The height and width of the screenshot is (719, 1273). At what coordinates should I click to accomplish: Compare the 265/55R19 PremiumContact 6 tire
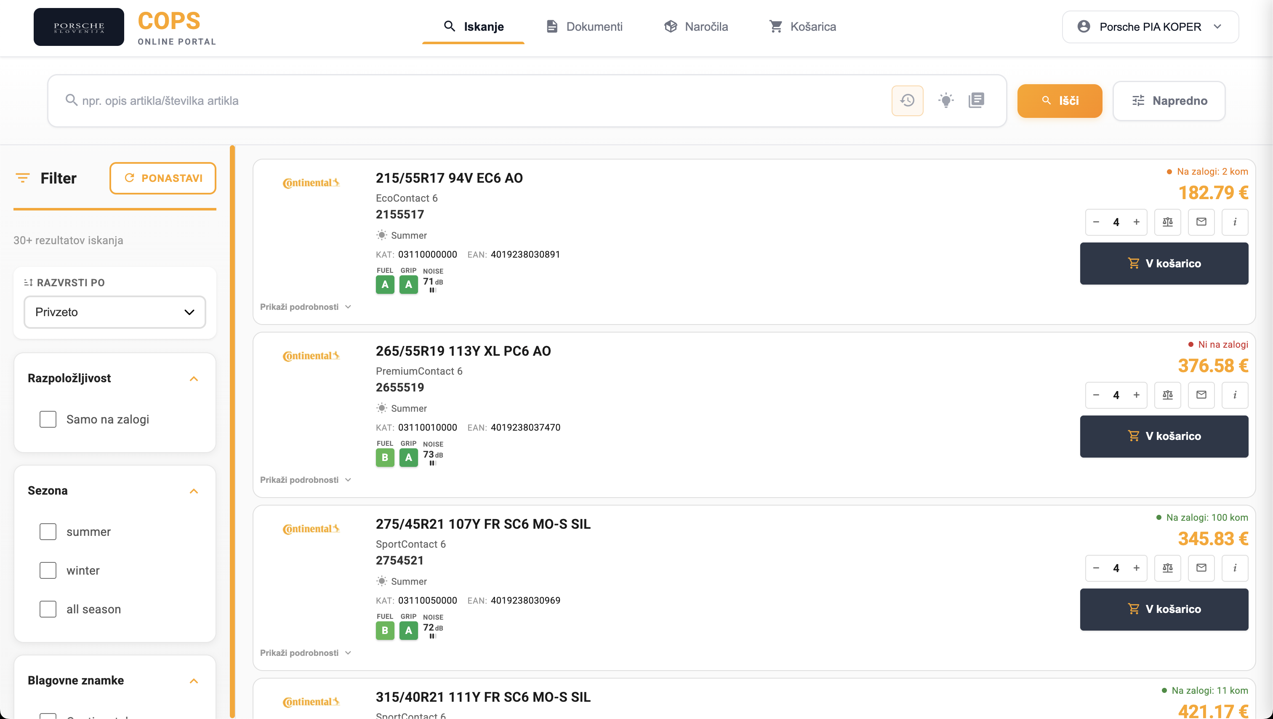pos(1168,395)
